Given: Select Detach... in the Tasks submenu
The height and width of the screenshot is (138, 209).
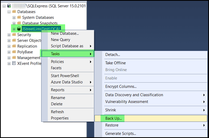Looking at the screenshot, I should click(151, 55).
